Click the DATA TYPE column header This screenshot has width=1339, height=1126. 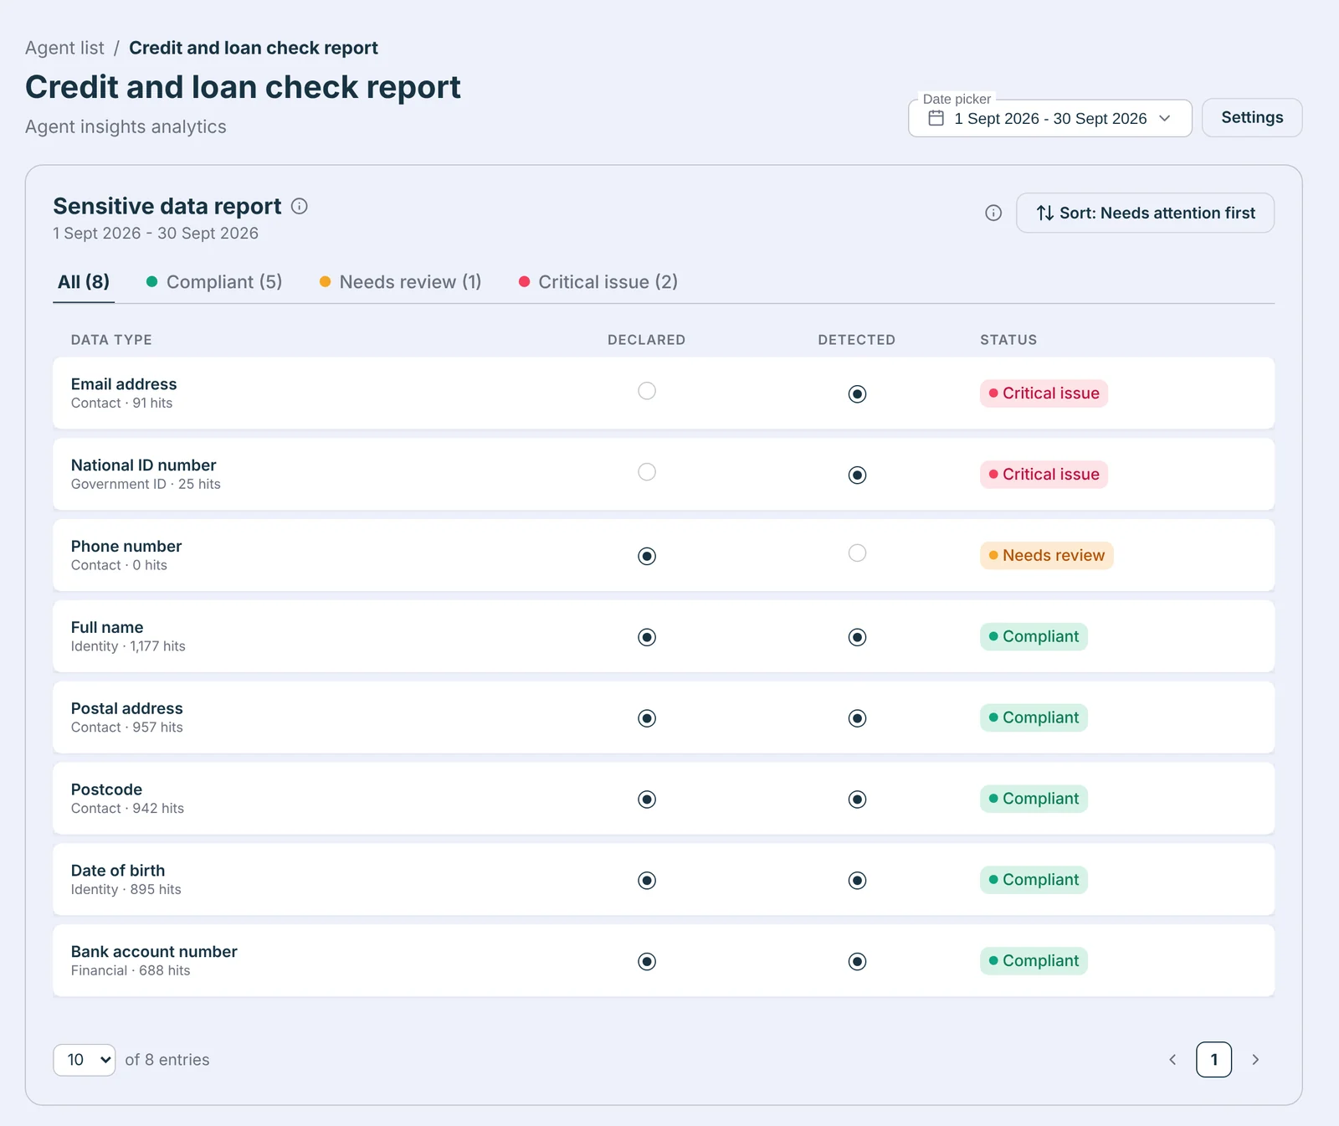(111, 340)
